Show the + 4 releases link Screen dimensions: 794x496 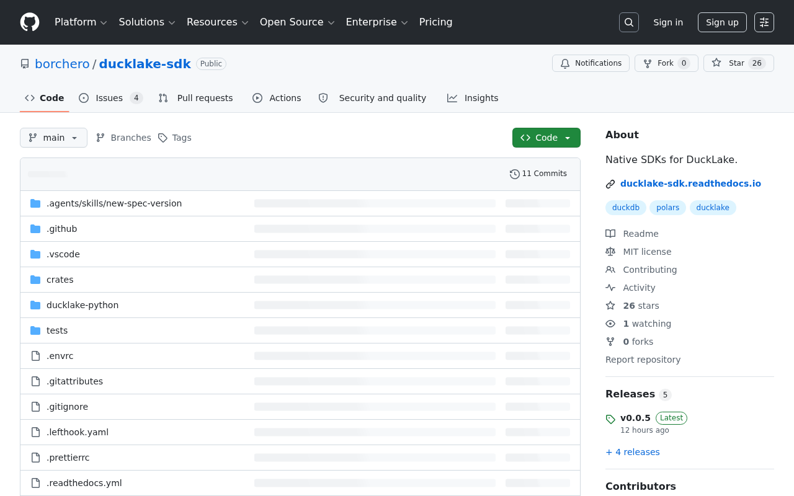coord(633,452)
